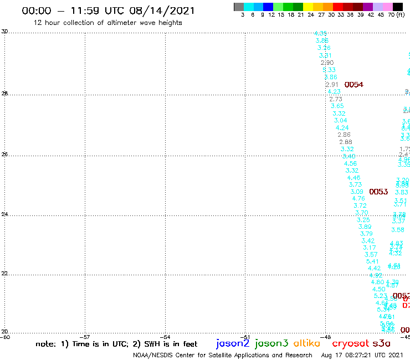Viewport: 410px width, 360px height.
Task: Click the latitude 26 axis label
Action: tap(4, 155)
